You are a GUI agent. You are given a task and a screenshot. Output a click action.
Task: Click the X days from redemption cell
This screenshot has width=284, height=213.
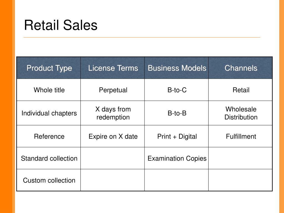point(113,113)
